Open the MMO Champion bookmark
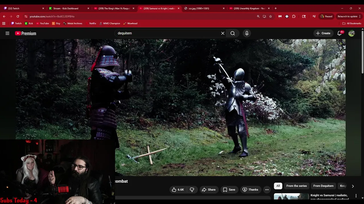Viewport: 364px width, 204px height. (x=110, y=24)
